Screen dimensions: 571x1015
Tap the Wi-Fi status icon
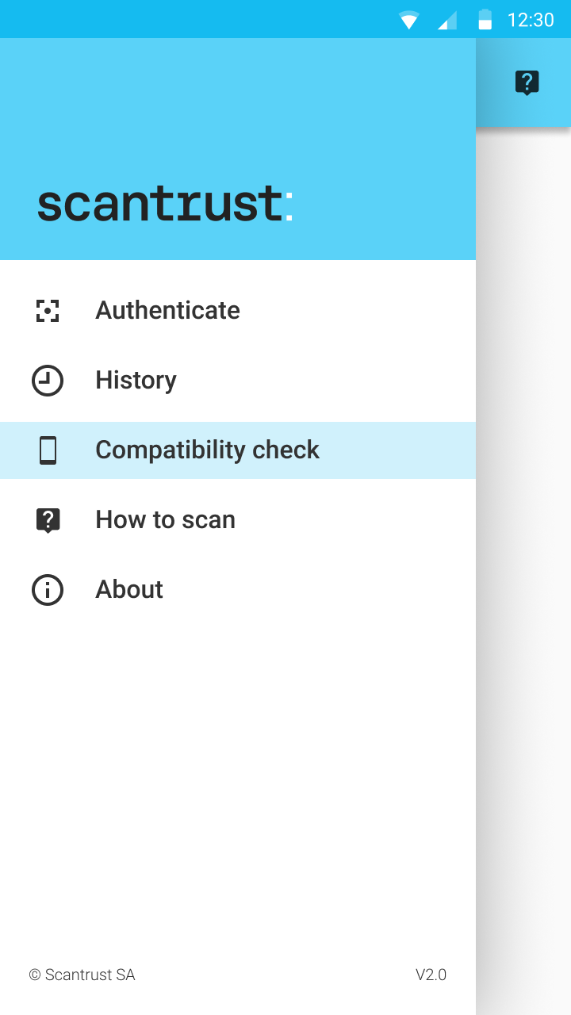click(x=409, y=20)
